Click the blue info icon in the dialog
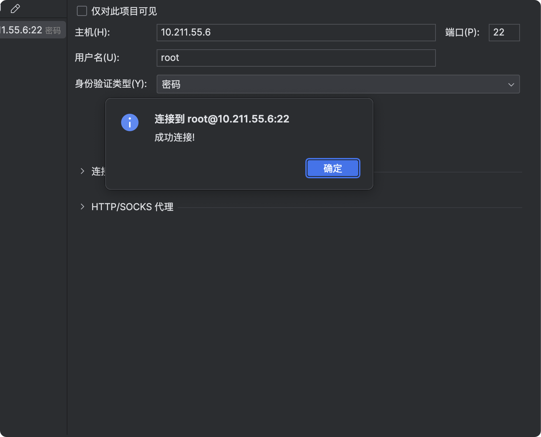This screenshot has width=541, height=437. coord(130,122)
